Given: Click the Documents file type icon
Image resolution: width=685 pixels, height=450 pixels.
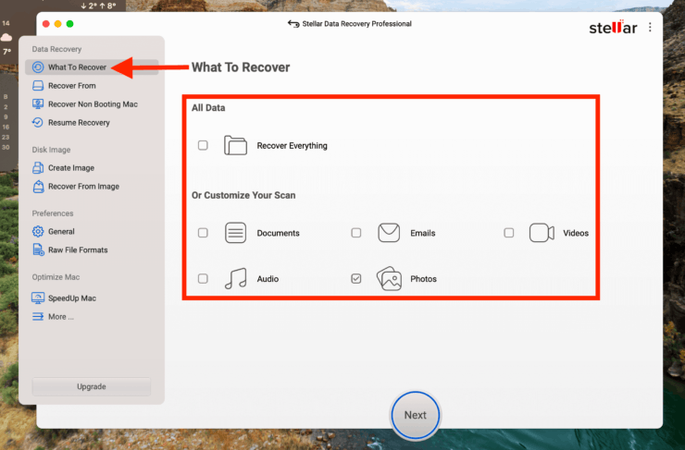Looking at the screenshot, I should (x=235, y=233).
